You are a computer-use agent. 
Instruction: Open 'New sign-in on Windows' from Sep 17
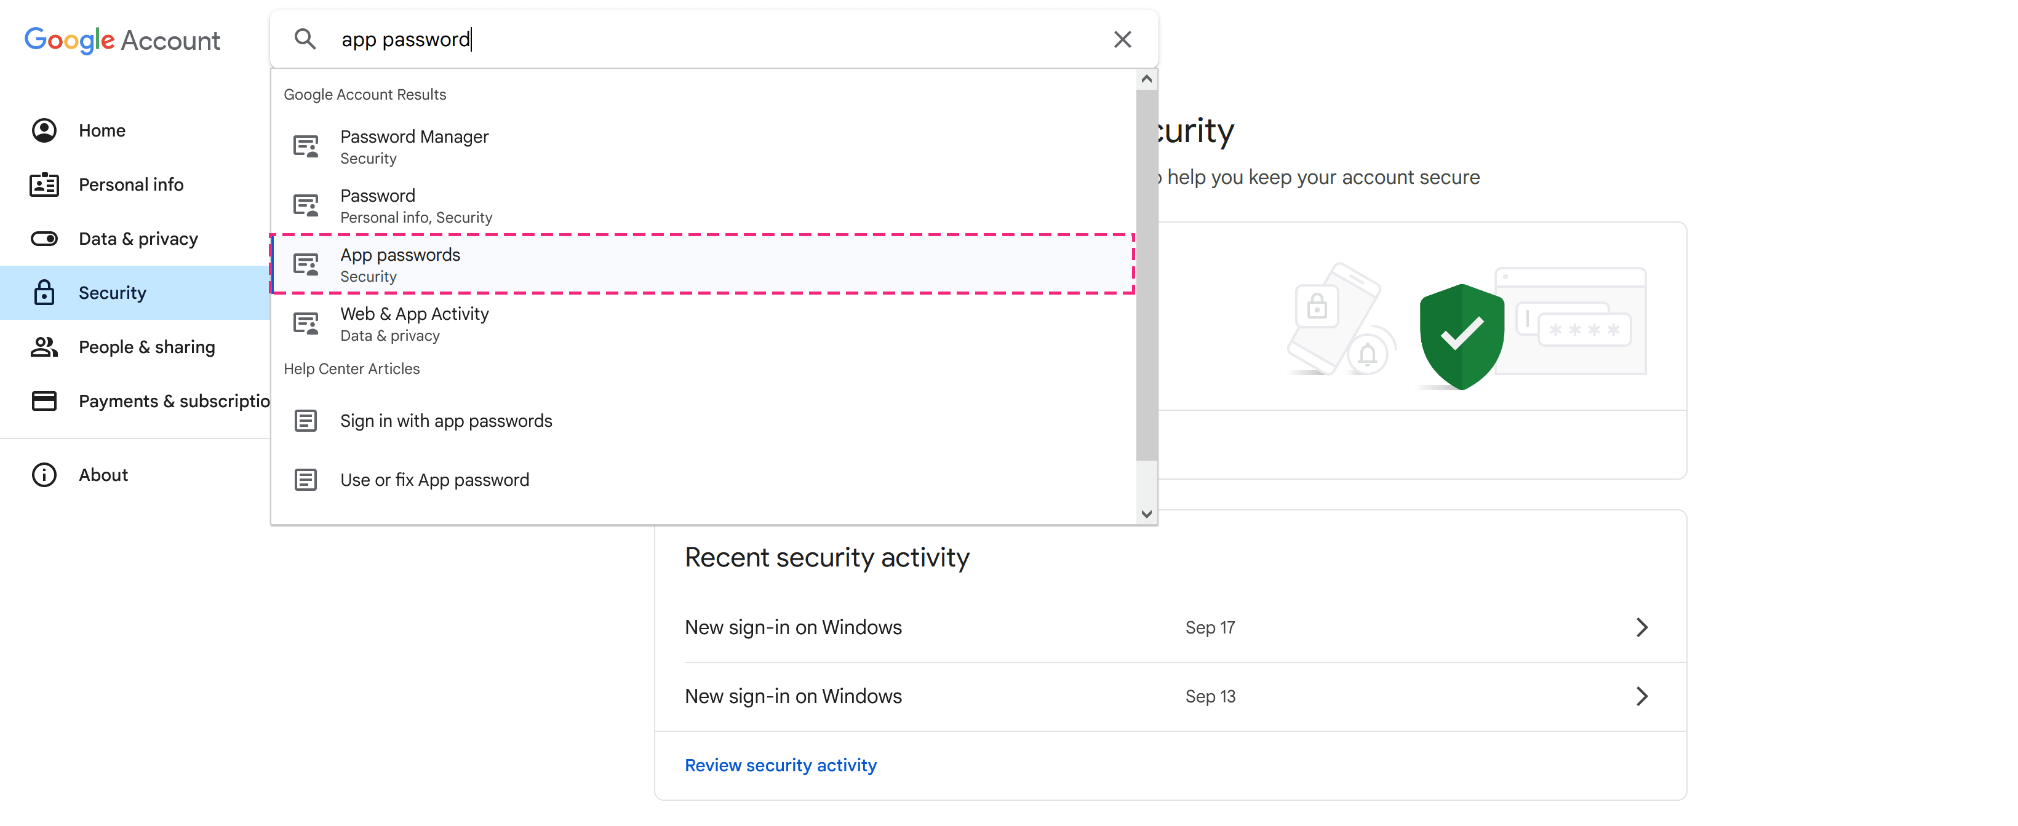1170,628
